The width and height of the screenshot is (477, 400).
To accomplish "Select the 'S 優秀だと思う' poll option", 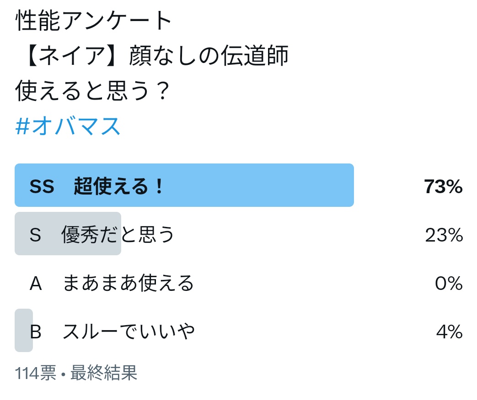I will [118, 235].
